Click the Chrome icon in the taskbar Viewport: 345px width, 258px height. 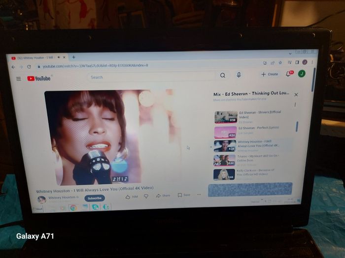tap(73, 208)
